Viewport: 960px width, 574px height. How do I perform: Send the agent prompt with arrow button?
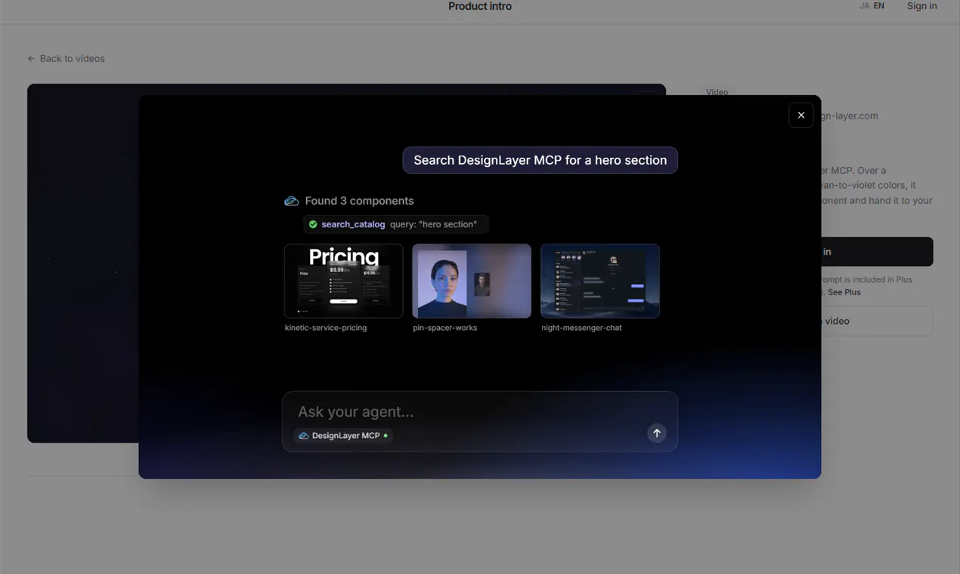(657, 433)
